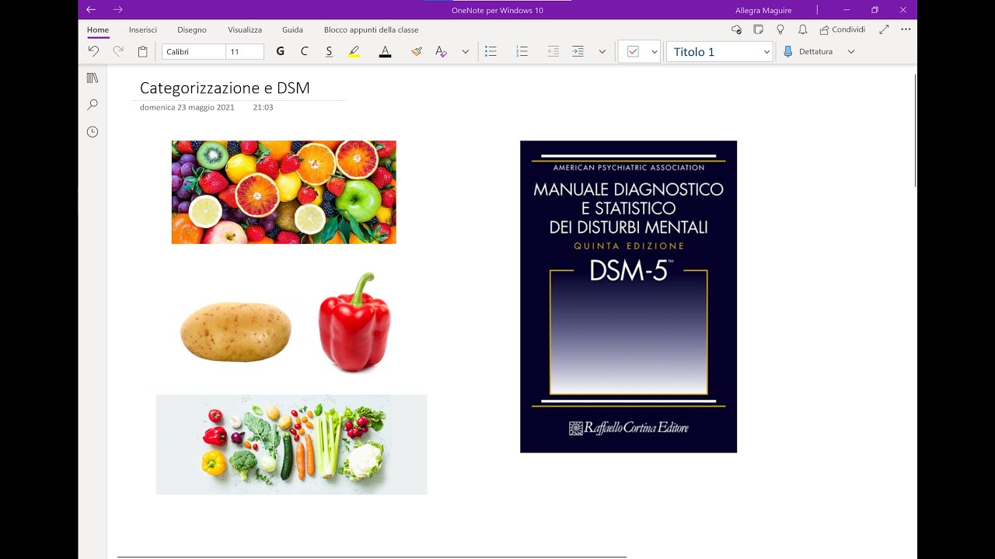
Task: Open the Titolo 1 styles dropdown
Action: click(720, 51)
